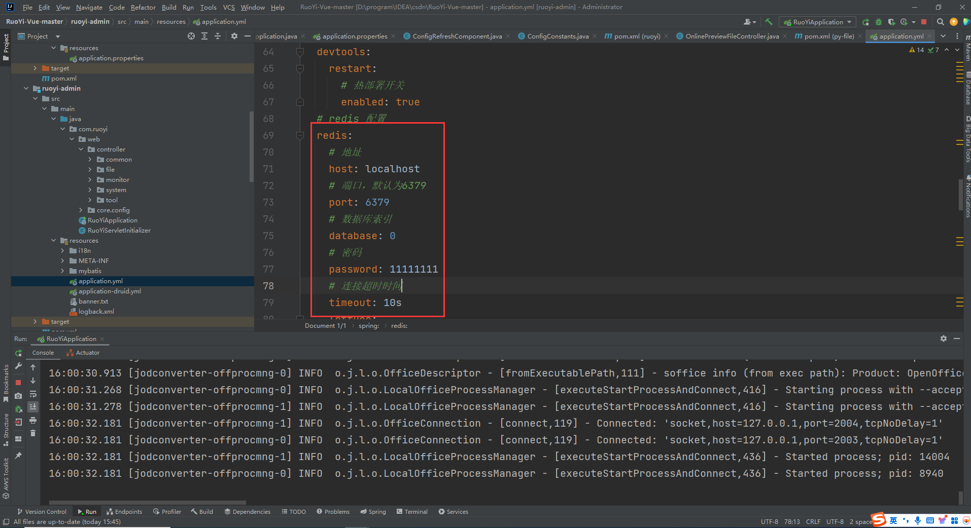971x528 pixels.
Task: Click Select Opened File target icon in Project panel
Action: click(191, 36)
